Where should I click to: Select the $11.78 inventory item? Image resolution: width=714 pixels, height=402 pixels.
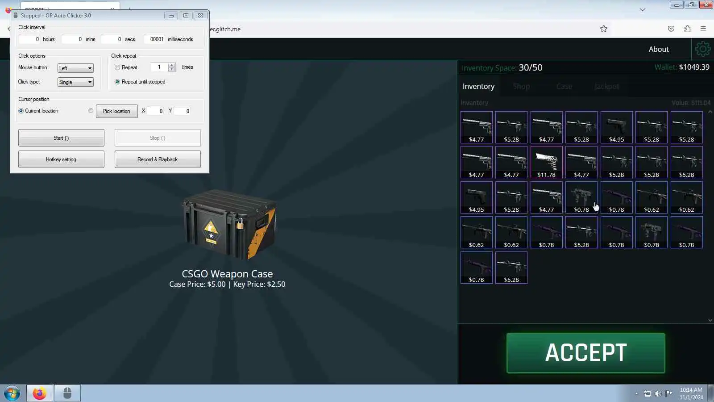pos(546,163)
